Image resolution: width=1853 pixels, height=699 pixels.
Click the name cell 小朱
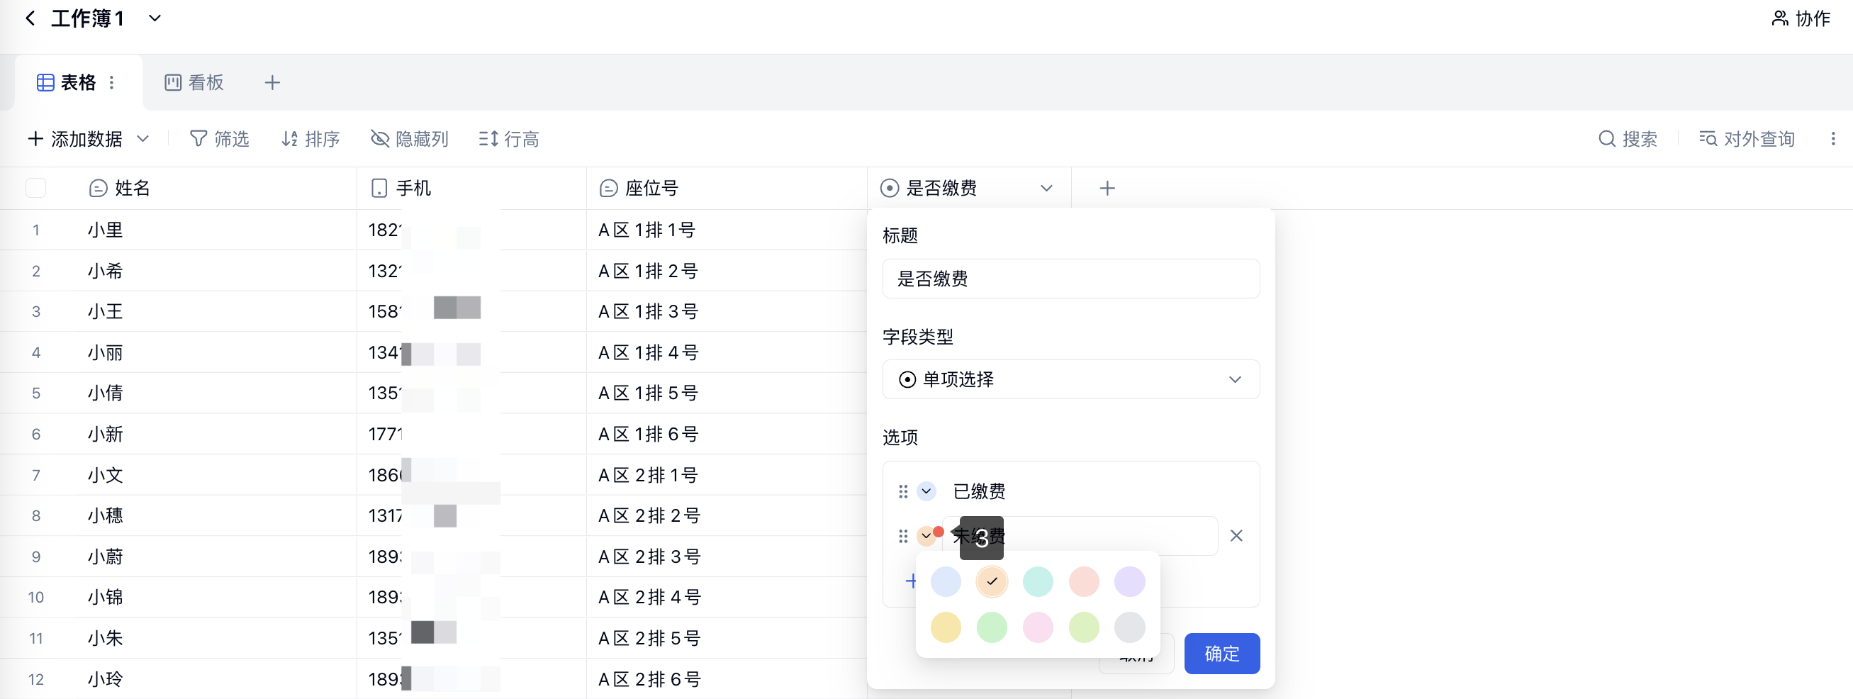click(214, 638)
